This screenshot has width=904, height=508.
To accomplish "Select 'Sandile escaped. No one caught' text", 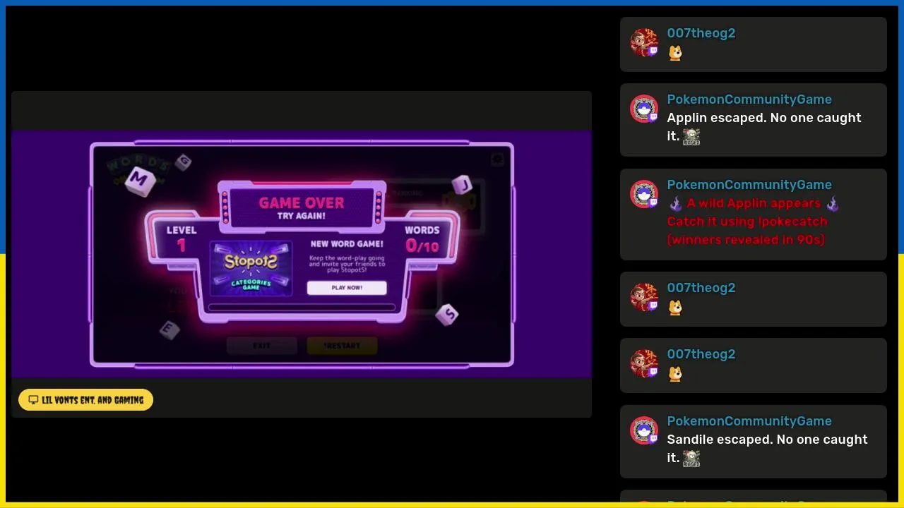I will pos(767,440).
